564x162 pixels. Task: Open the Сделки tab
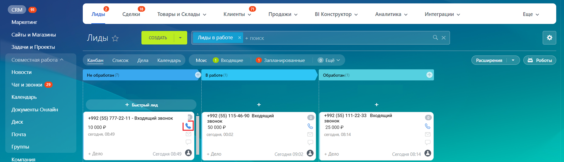tap(131, 14)
